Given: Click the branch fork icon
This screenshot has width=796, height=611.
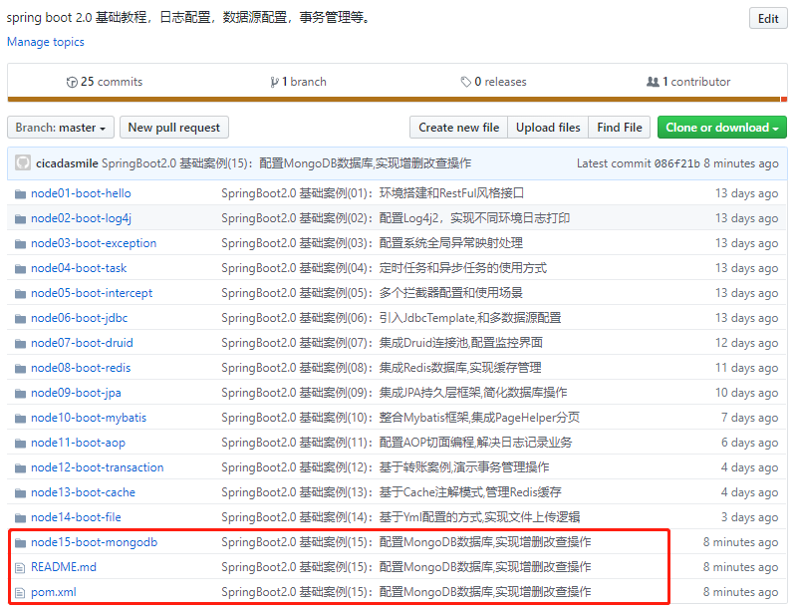Looking at the screenshot, I should (x=275, y=83).
